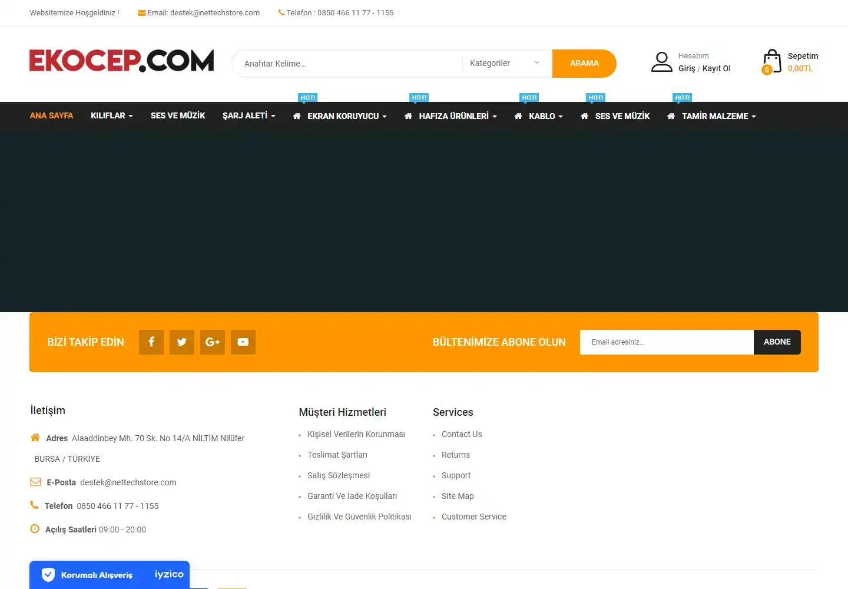Image resolution: width=848 pixels, height=589 pixels.
Task: Click the home icon beside KABLO
Action: click(518, 116)
